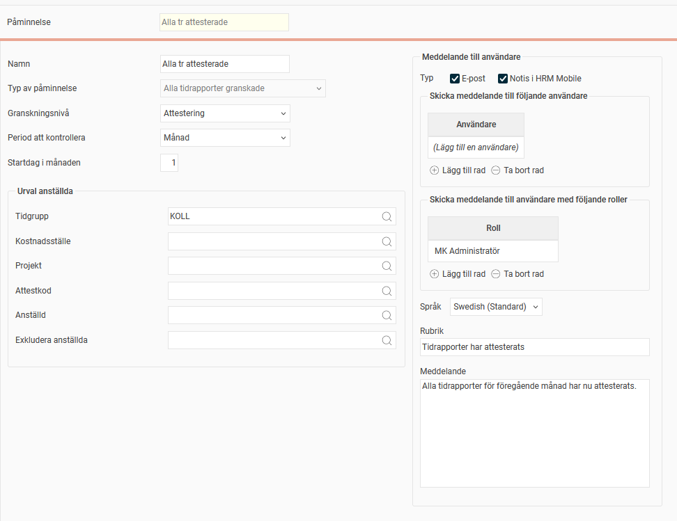This screenshot has width=677, height=521.
Task: Click the magnifier icon for Projekt
Action: tap(387, 266)
